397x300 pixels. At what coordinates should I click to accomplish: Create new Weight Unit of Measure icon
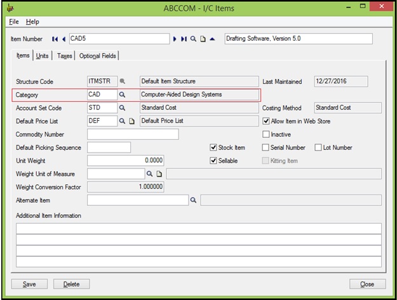pos(159,174)
